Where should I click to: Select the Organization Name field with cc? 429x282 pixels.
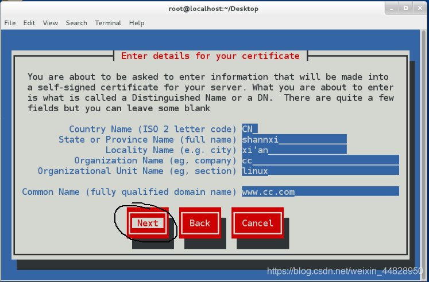pyautogui.click(x=320, y=160)
